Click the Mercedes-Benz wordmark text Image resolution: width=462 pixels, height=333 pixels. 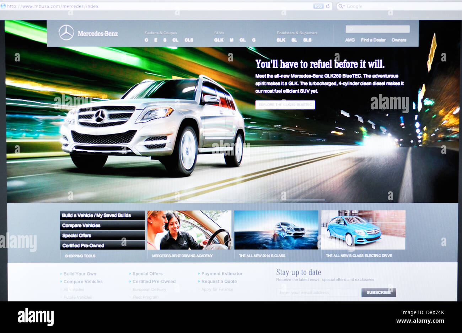pyautogui.click(x=98, y=34)
